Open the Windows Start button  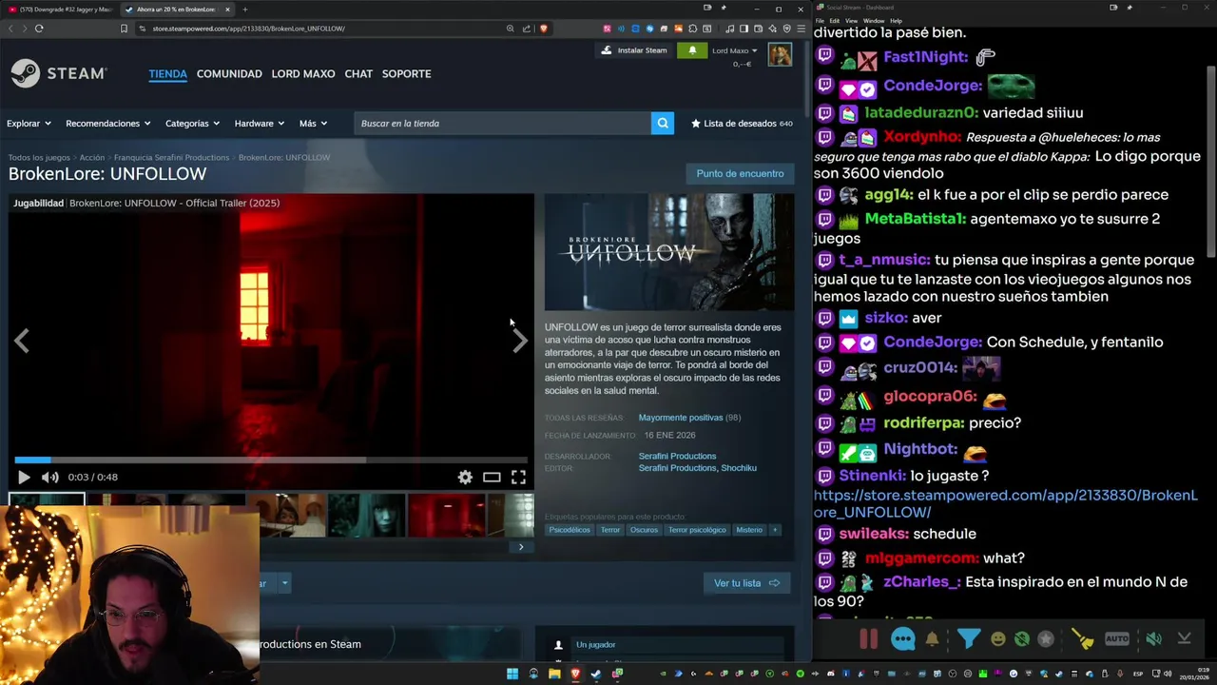click(512, 675)
